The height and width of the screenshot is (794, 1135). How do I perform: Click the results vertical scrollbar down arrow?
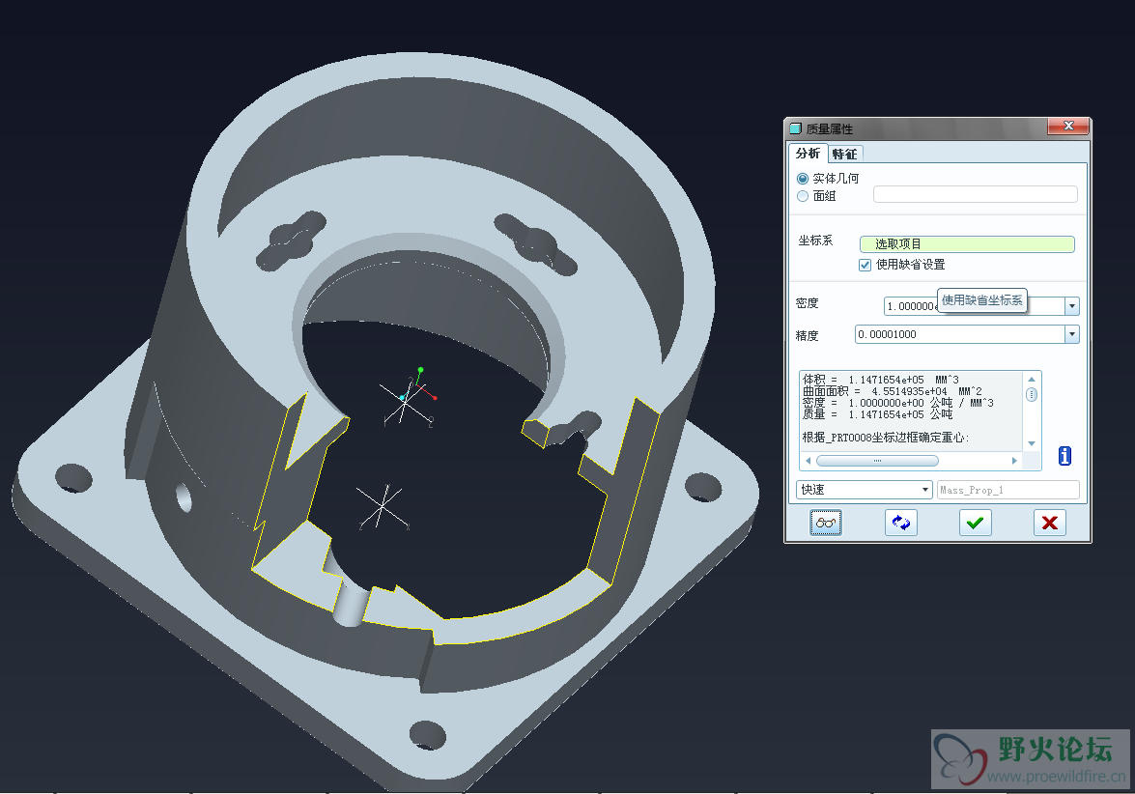pyautogui.click(x=1032, y=443)
